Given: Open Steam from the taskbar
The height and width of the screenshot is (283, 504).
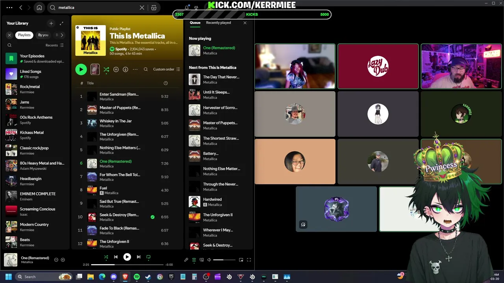Looking at the screenshot, I should click(148, 277).
